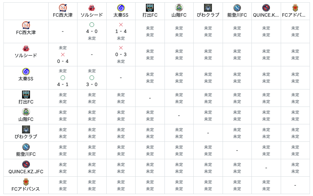The image size is (313, 196).
Task: Click the FCアドバンス crest in the left column
Action: click(x=26, y=182)
